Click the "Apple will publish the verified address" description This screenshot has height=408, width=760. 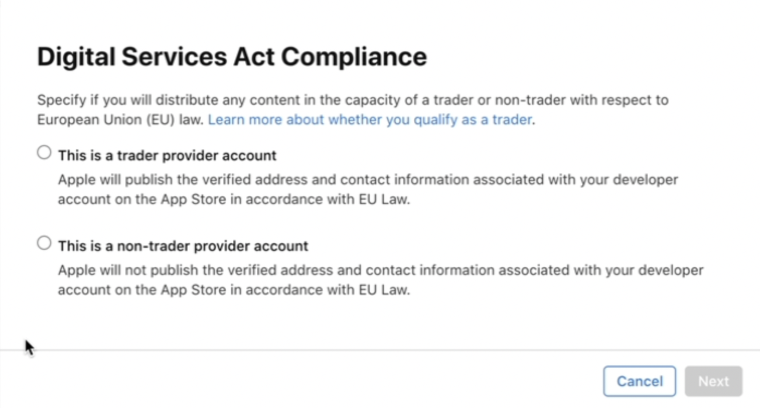click(x=368, y=189)
